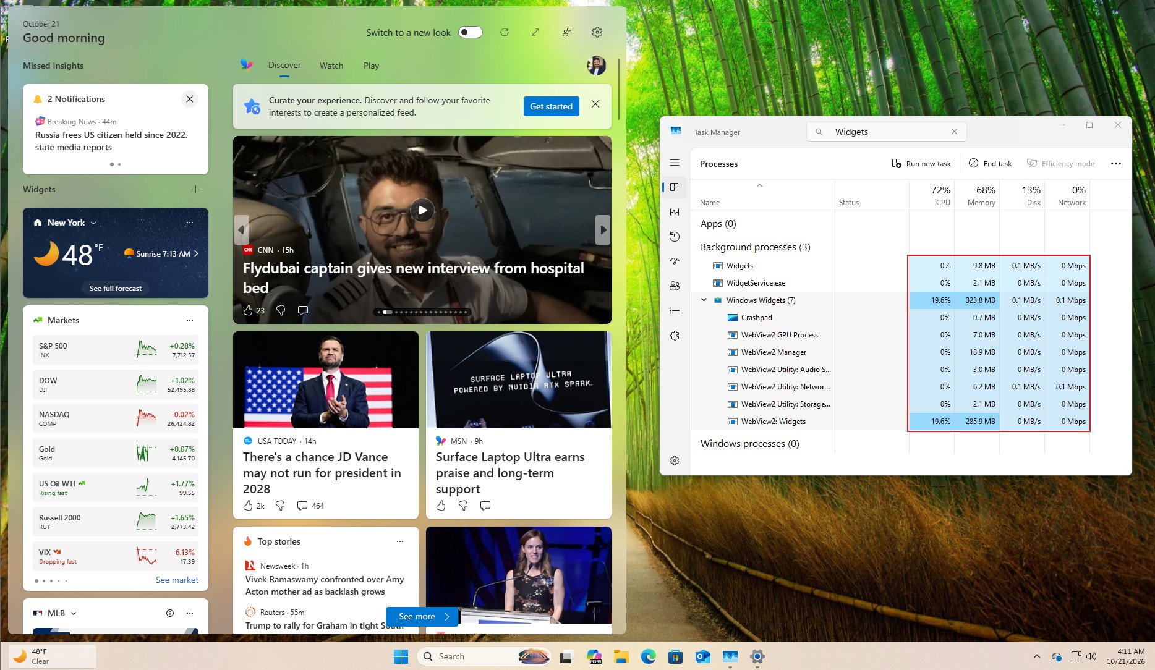Click the See more button
This screenshot has width=1155, height=670.
click(422, 617)
